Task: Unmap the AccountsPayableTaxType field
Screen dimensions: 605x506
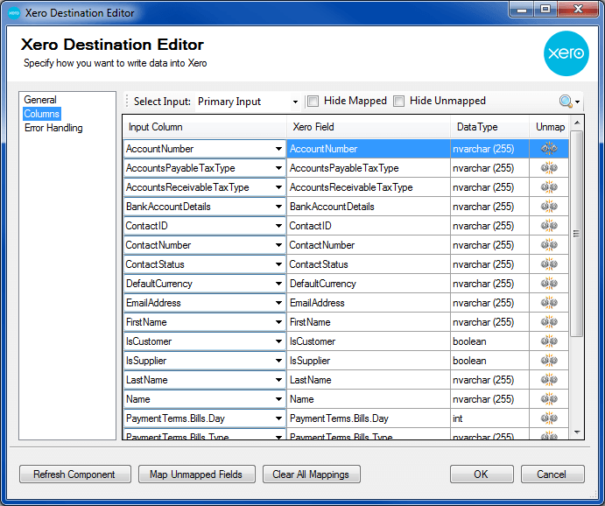Action: (549, 168)
